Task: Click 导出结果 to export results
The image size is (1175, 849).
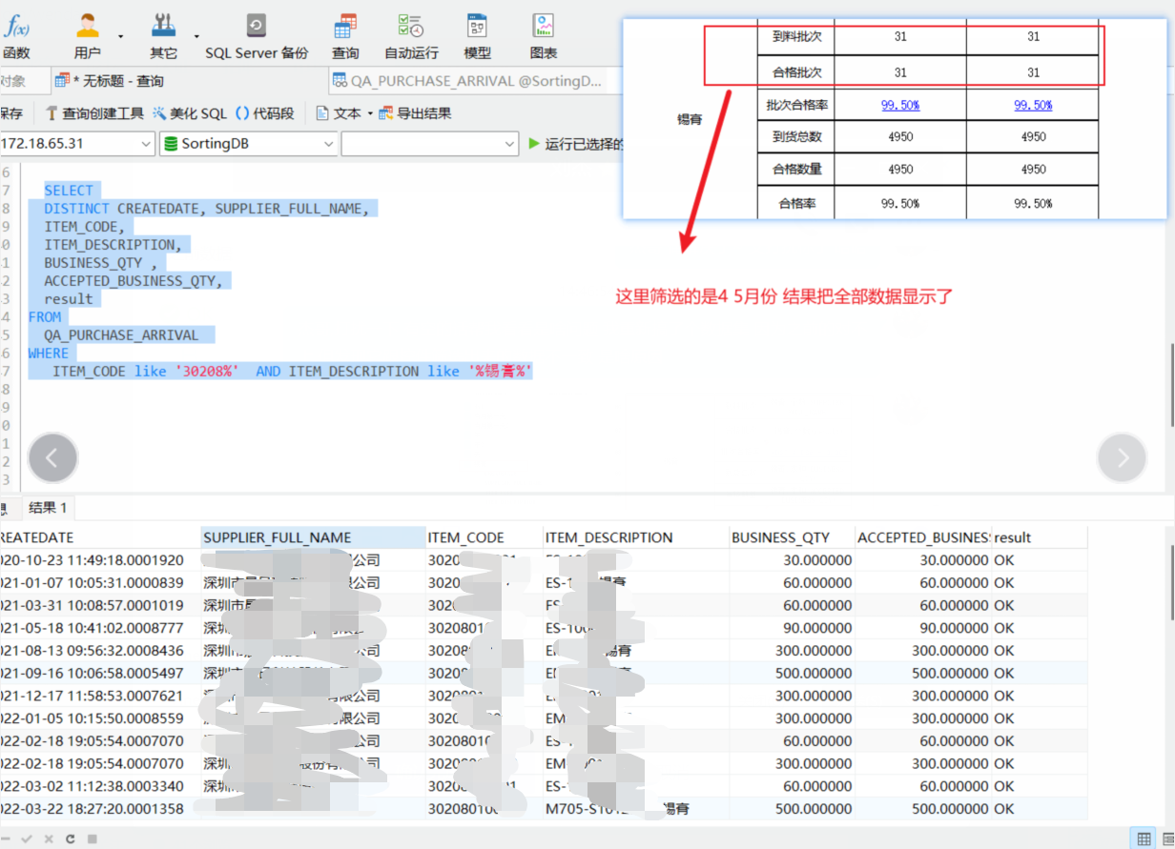Action: coord(415,113)
